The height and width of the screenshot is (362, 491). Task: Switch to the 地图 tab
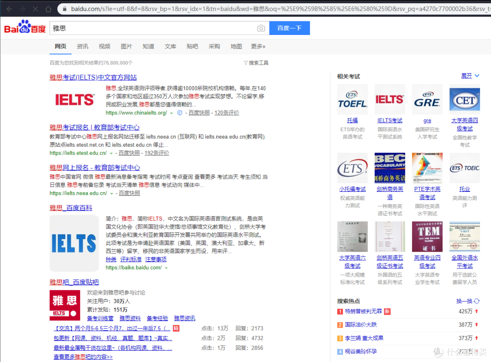pyautogui.click(x=236, y=46)
